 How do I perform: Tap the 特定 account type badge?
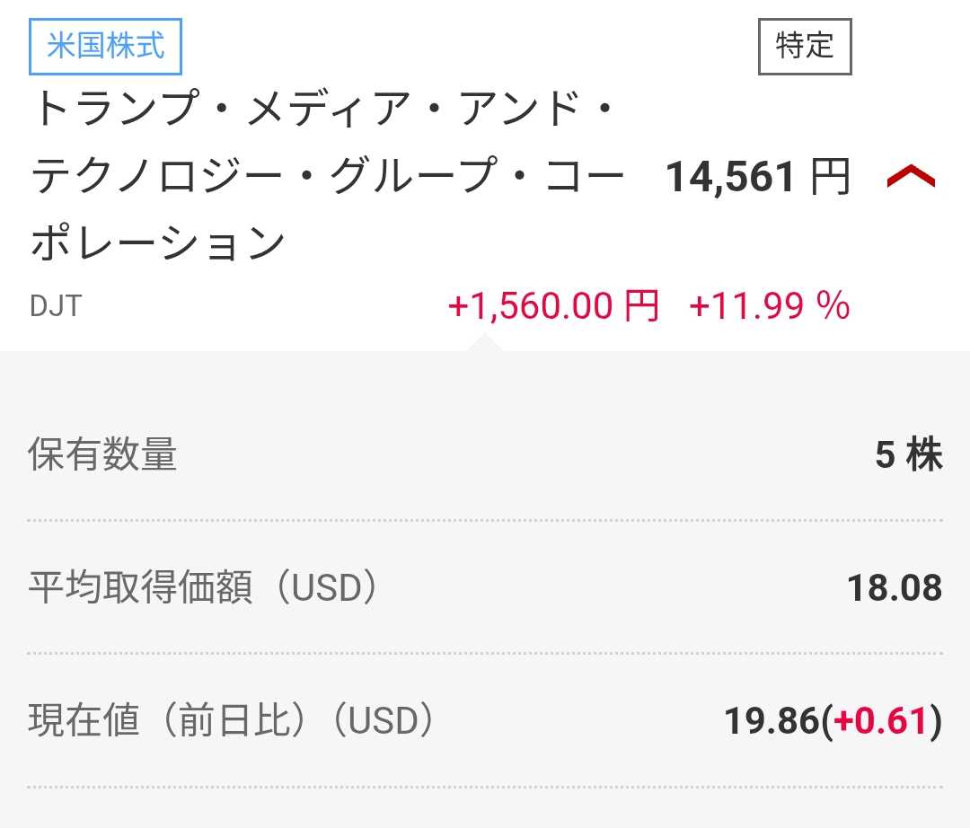804,46
